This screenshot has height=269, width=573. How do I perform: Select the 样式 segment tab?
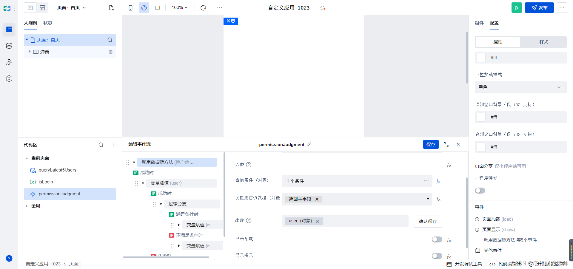point(544,42)
